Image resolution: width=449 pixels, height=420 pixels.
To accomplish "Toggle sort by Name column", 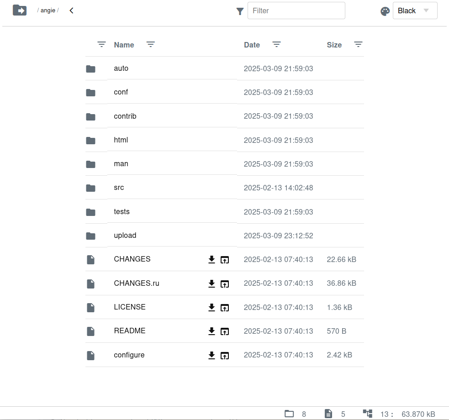I will [x=124, y=45].
